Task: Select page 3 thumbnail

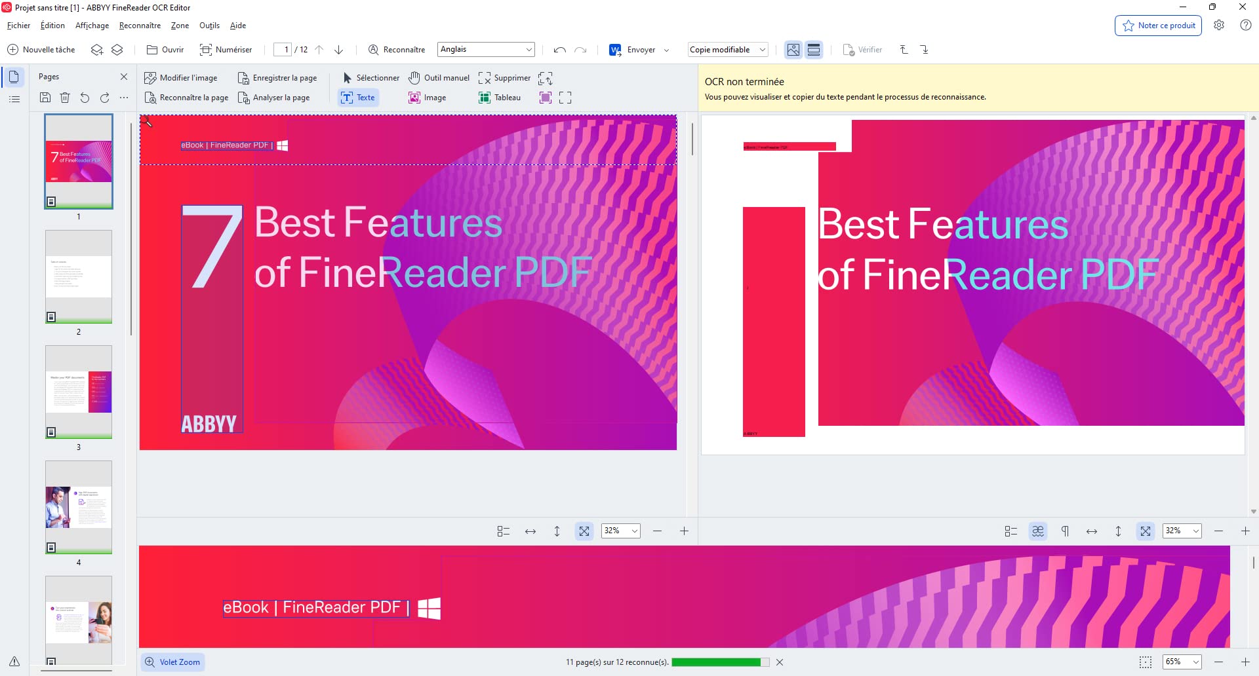Action: [79, 392]
